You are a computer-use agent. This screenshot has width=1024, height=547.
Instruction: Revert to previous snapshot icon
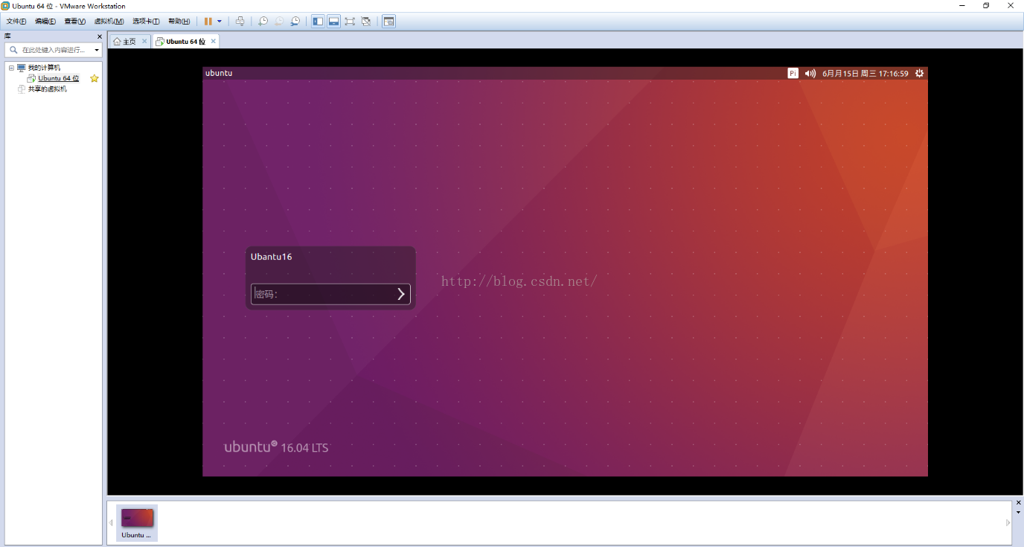[279, 22]
